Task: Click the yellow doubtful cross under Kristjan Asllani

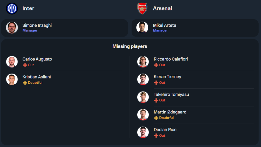Action: coord(25,83)
